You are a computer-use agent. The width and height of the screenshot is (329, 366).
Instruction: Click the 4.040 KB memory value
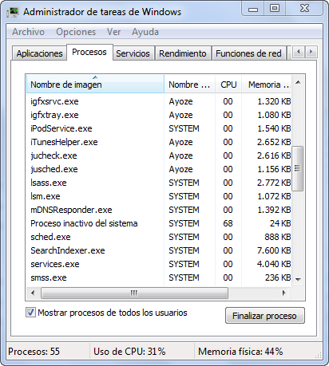pyautogui.click(x=274, y=264)
